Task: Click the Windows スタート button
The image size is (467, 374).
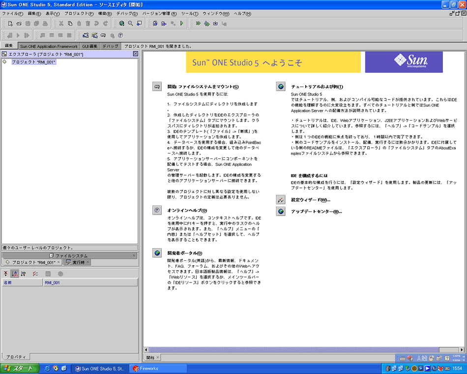Action: click(x=19, y=368)
